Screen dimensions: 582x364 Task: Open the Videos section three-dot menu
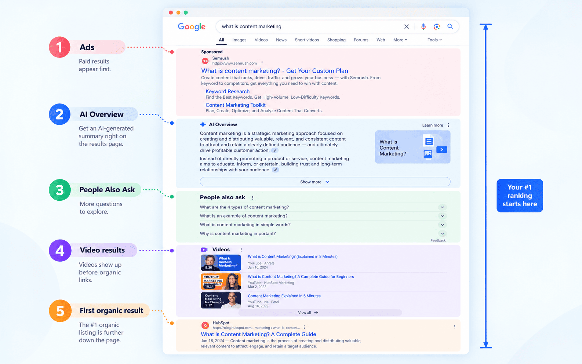(241, 250)
